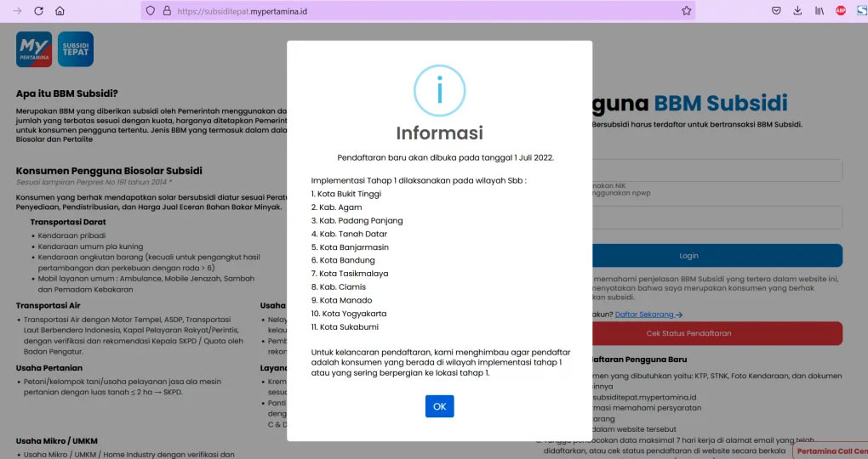This screenshot has height=459, width=868.
Task: Open the site security padlock info
Action: [x=168, y=11]
